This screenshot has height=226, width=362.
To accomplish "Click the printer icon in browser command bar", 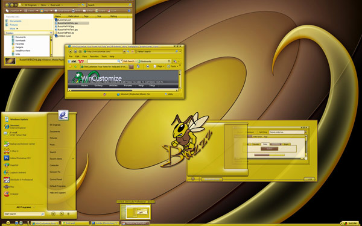I will pyautogui.click(x=148, y=66).
